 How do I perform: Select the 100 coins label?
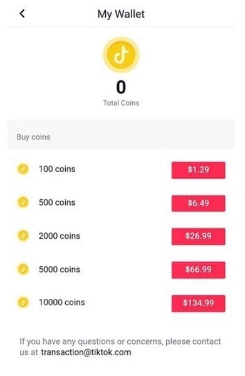(x=57, y=169)
